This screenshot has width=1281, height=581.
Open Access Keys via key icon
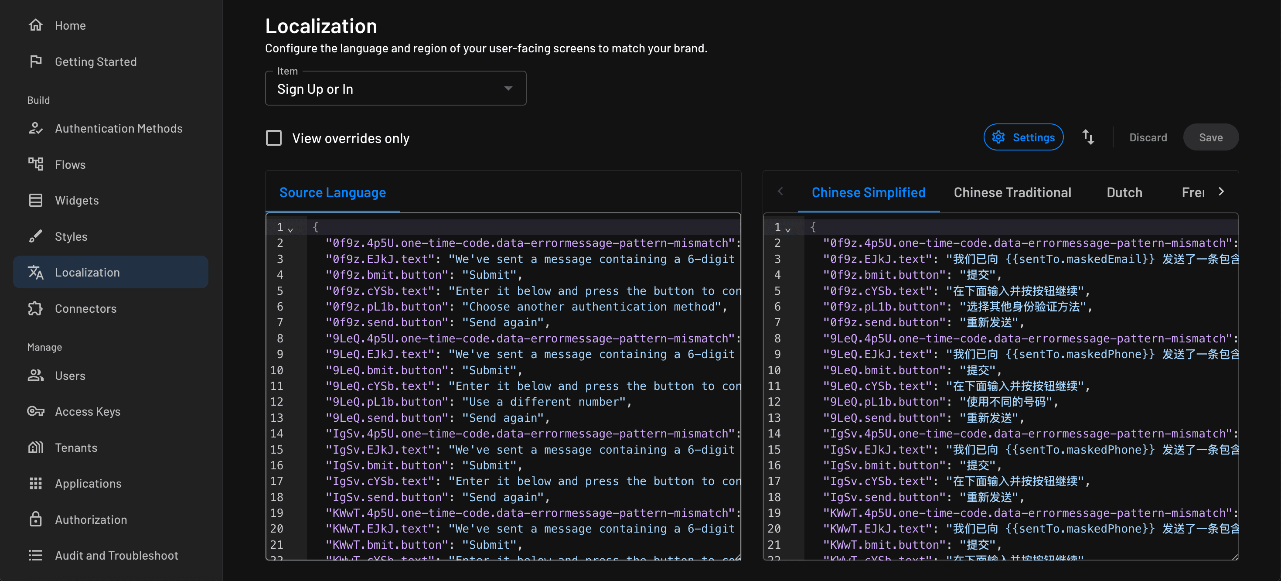point(35,411)
